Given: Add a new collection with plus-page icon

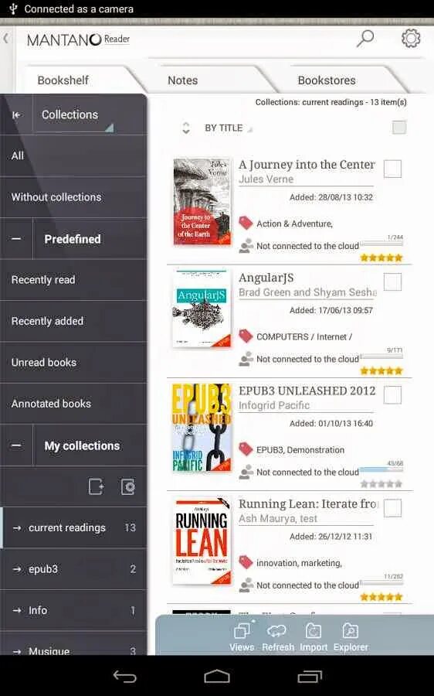Looking at the screenshot, I should (96, 486).
